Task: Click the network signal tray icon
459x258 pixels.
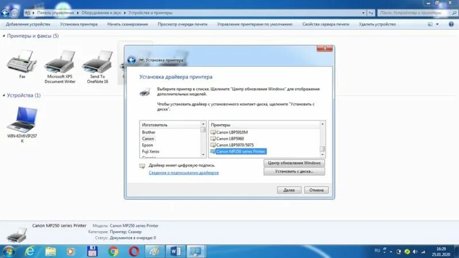Action: (x=423, y=252)
